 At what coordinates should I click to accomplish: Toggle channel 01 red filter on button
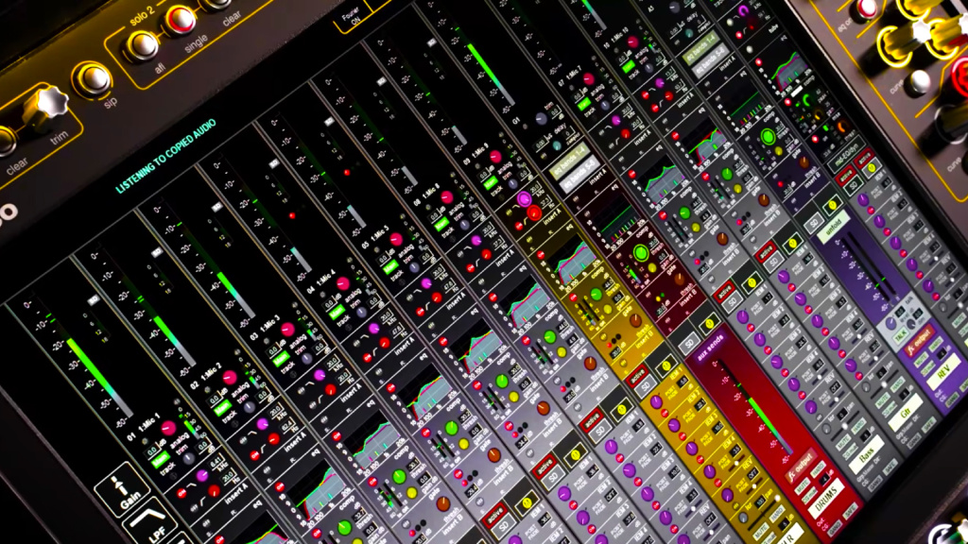(182, 493)
